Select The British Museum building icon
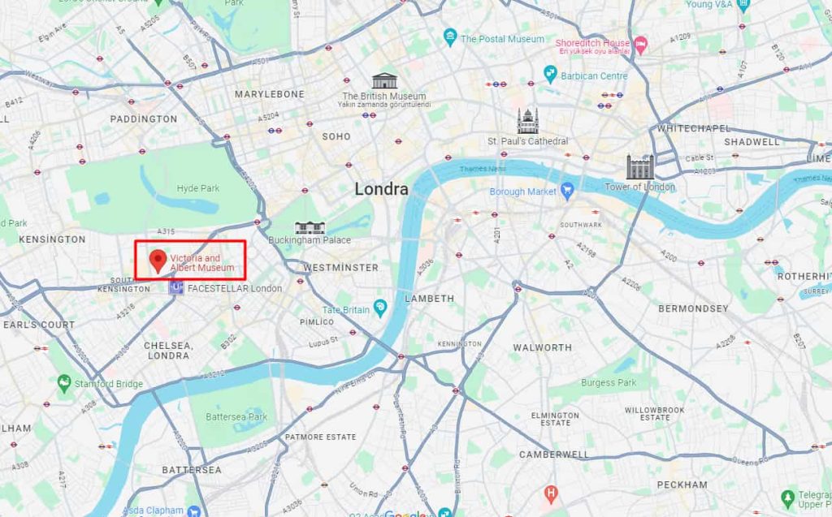The image size is (832, 517). (x=384, y=81)
